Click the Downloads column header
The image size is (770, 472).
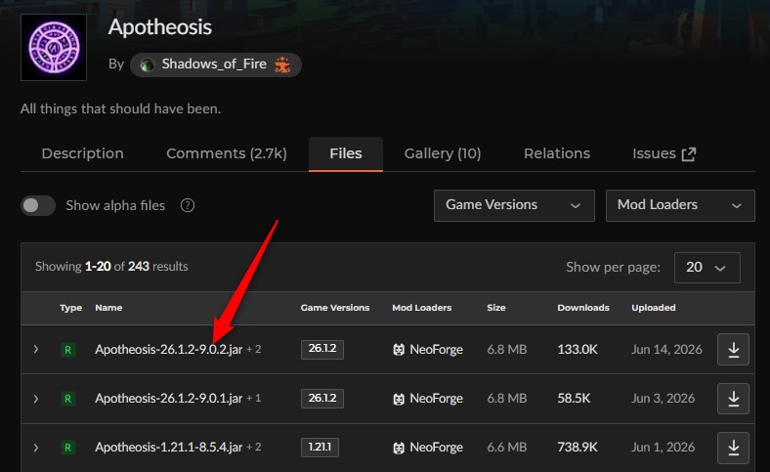[583, 308]
